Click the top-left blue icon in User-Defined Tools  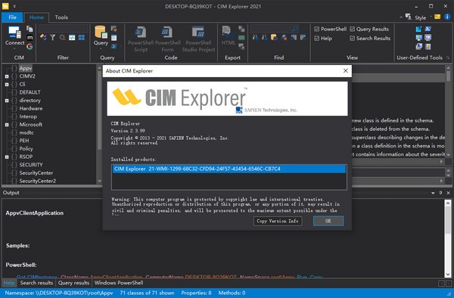click(x=418, y=29)
